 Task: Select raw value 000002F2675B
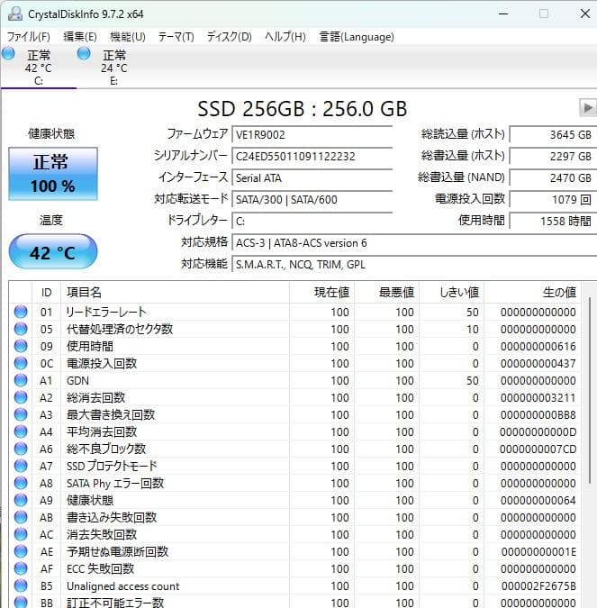coord(538,585)
